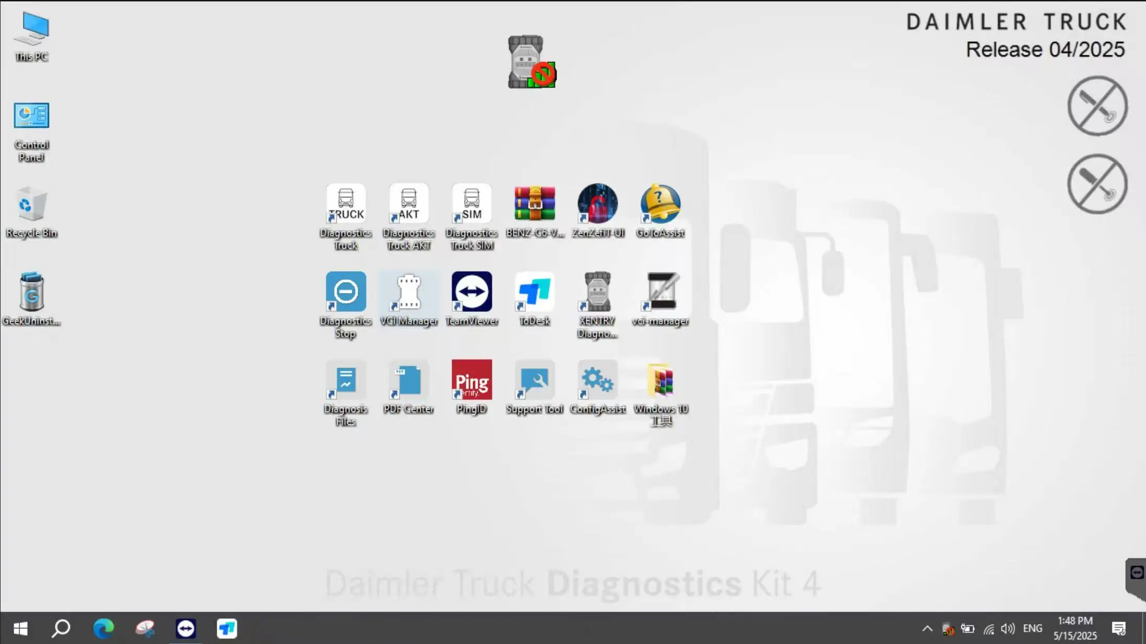
Task: Launch Diagnostics Truck AKT
Action: click(x=408, y=217)
